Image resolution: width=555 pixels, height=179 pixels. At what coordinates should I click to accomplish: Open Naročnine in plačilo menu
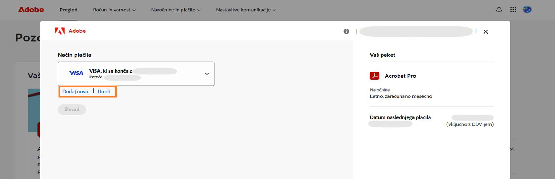pyautogui.click(x=176, y=10)
